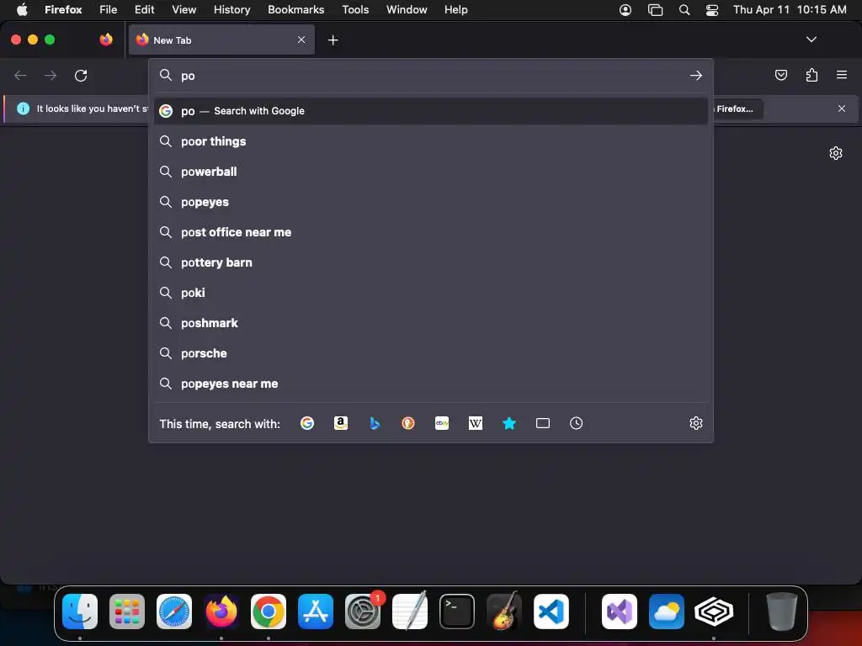Open the Window menu
The width and height of the screenshot is (862, 646).
[407, 10]
